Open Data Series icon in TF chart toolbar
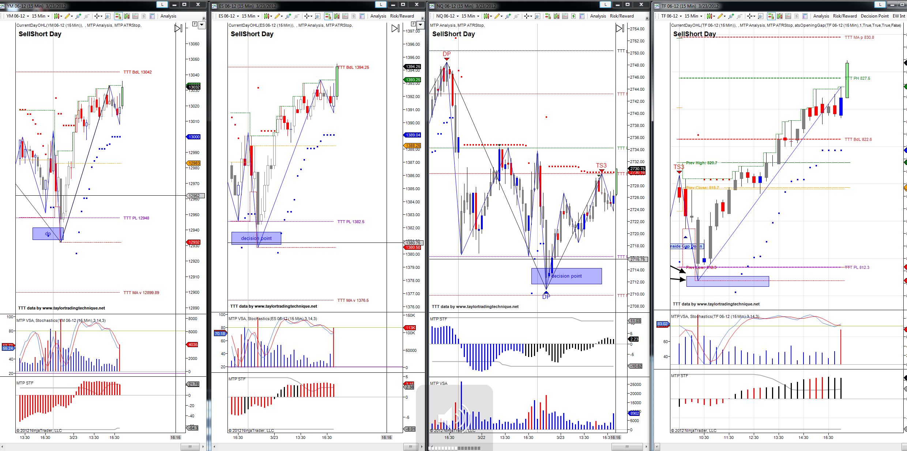Screen dimensions: 907x451 pyautogui.click(x=780, y=16)
